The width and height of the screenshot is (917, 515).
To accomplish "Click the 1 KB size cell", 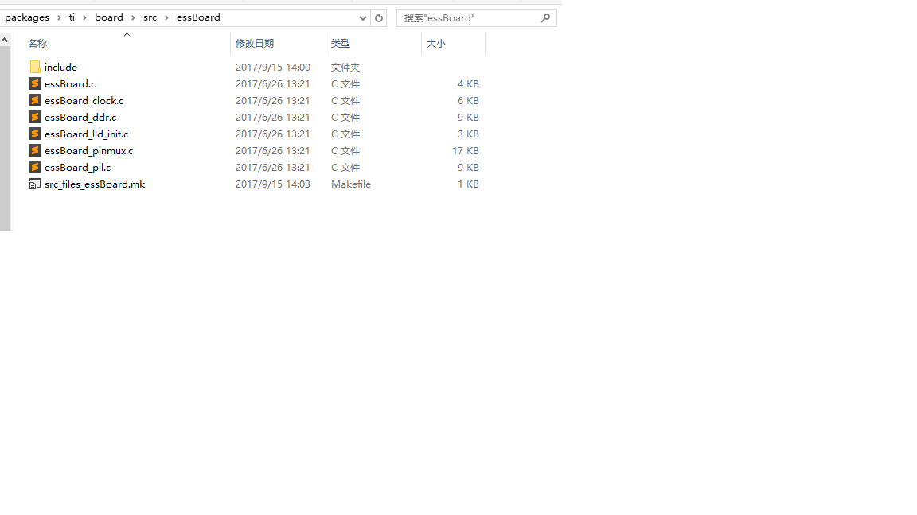I will click(468, 184).
